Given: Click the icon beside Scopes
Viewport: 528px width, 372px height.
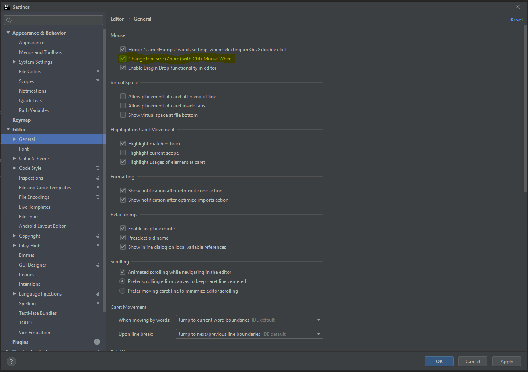Looking at the screenshot, I should click(x=97, y=81).
